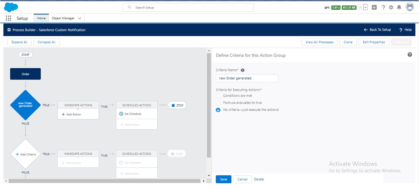Click the active STOP node

click(177, 105)
